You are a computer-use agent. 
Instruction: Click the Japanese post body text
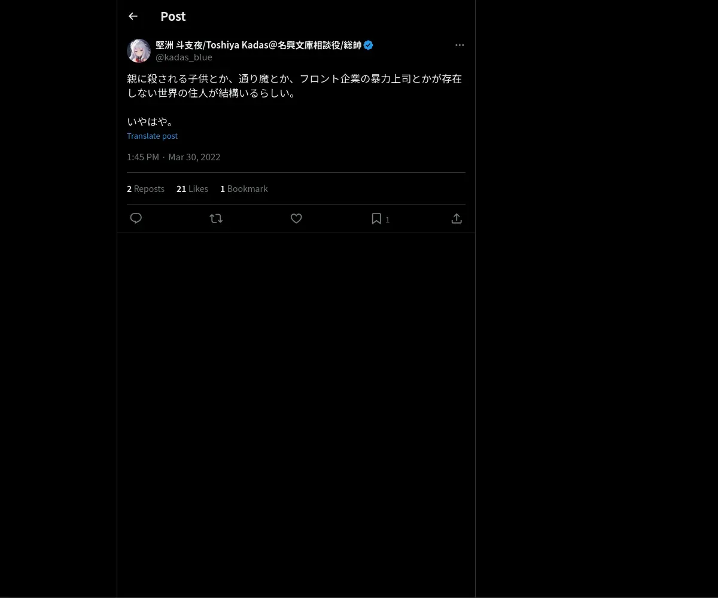tap(294, 100)
